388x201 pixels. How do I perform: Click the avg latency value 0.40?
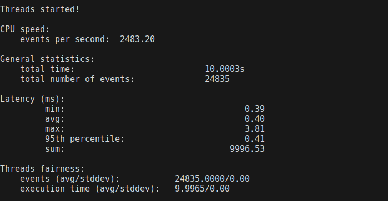(255, 119)
